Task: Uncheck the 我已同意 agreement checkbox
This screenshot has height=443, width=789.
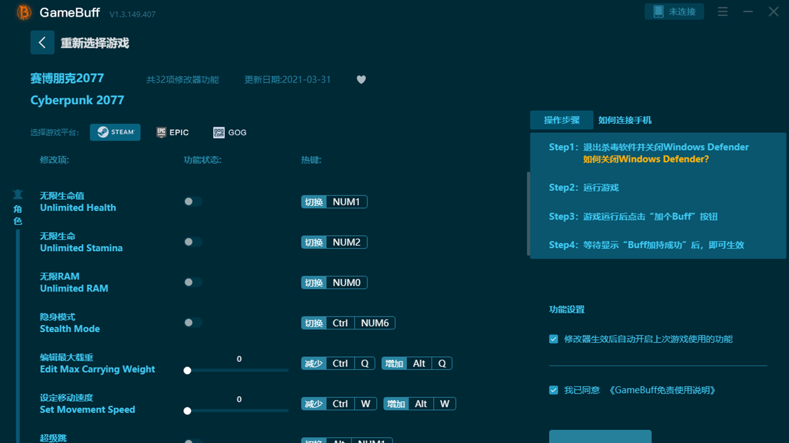Action: [x=554, y=390]
